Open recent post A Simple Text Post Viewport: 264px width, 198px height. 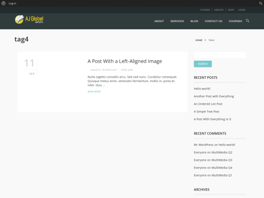click(206, 111)
